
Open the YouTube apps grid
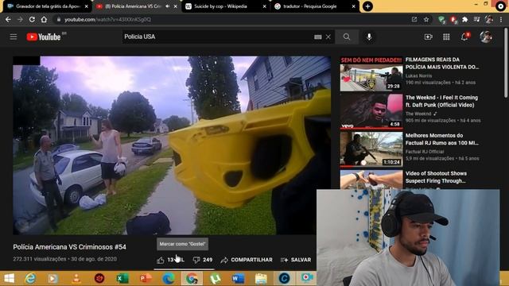click(x=446, y=37)
